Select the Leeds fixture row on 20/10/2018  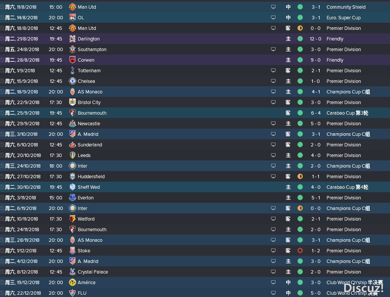(x=195, y=155)
